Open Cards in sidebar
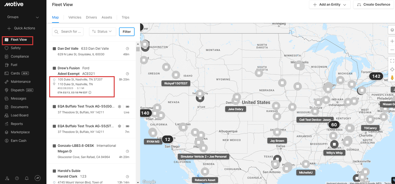This screenshot has height=184, width=395. tap(17, 73)
